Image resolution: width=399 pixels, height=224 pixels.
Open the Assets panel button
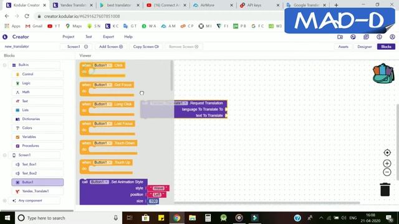[x=343, y=47]
